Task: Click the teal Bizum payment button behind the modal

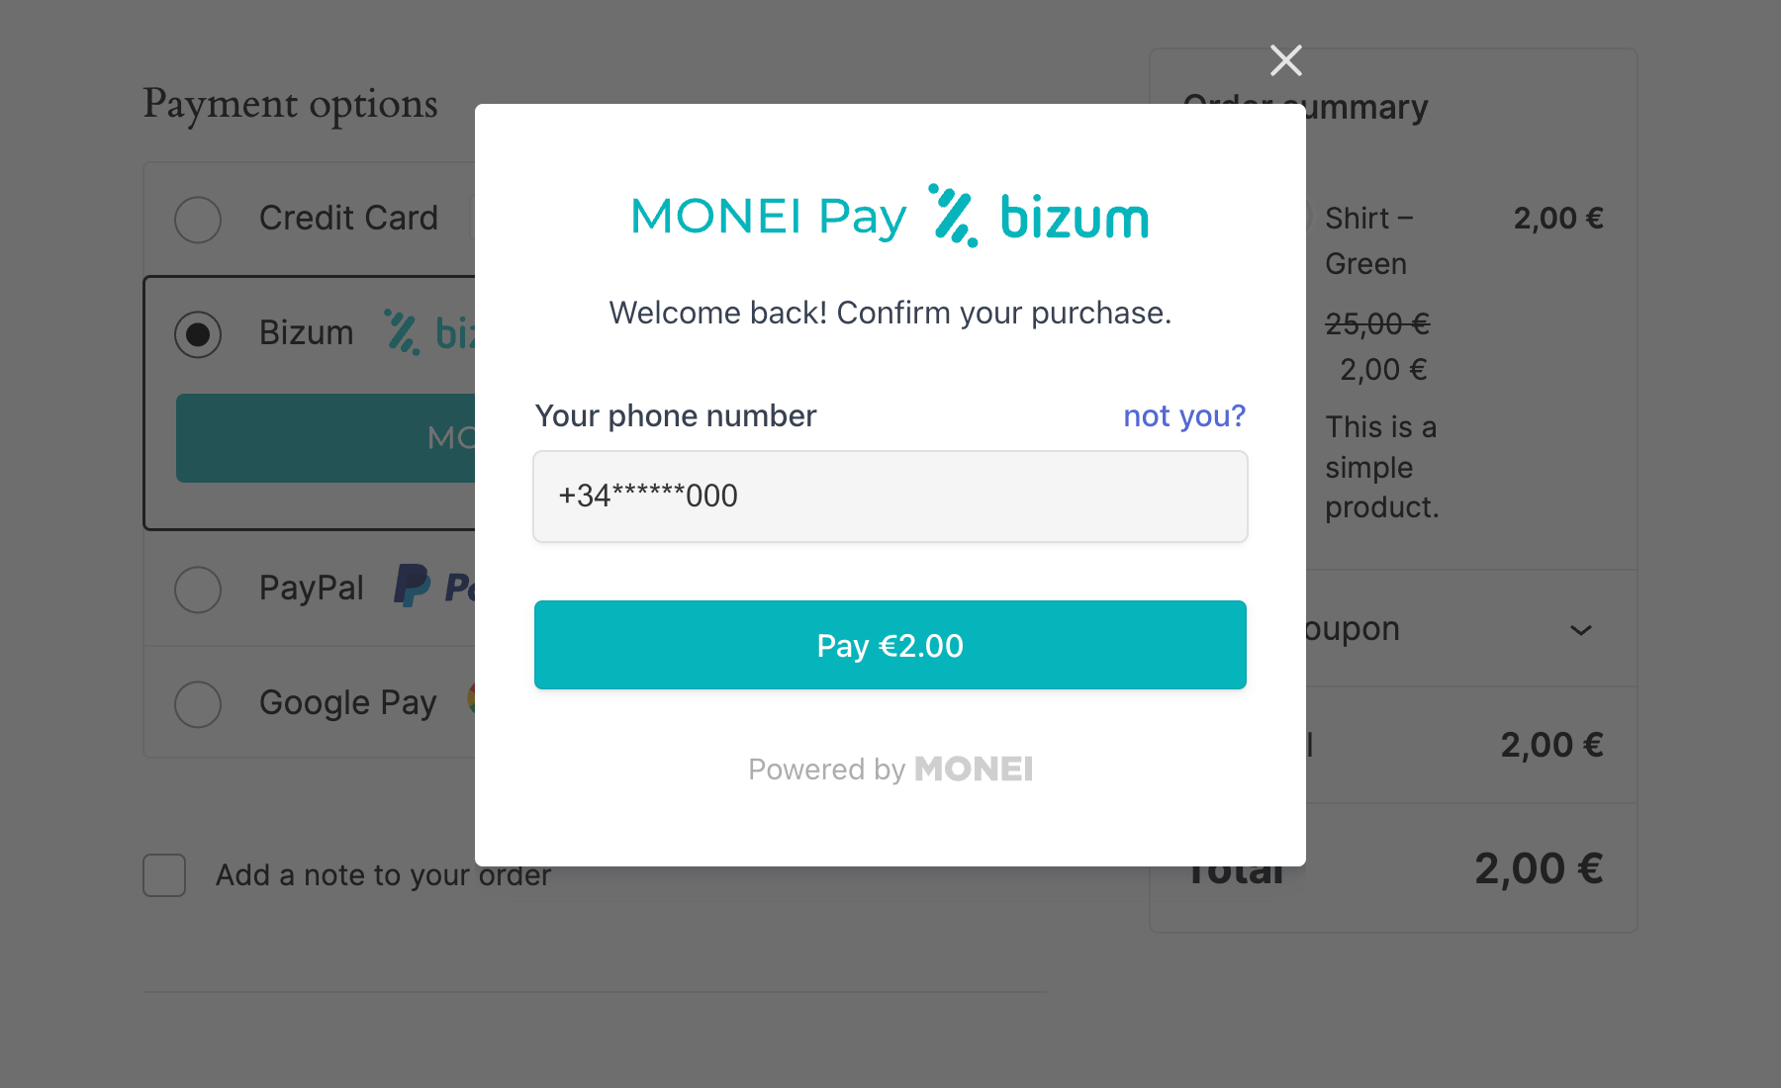Action: 327,438
